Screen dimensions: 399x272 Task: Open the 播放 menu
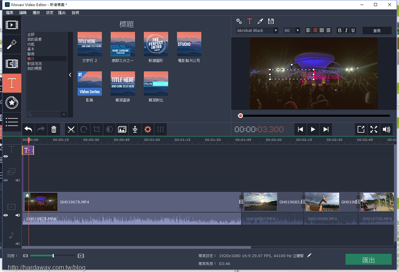point(36,12)
